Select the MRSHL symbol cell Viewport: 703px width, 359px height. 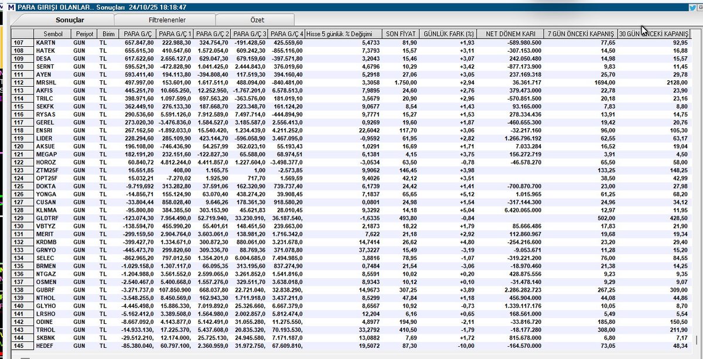click(x=52, y=84)
